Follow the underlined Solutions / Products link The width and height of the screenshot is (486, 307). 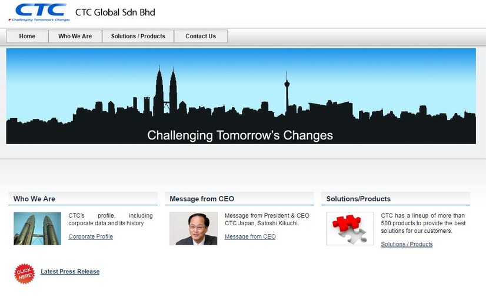click(407, 244)
